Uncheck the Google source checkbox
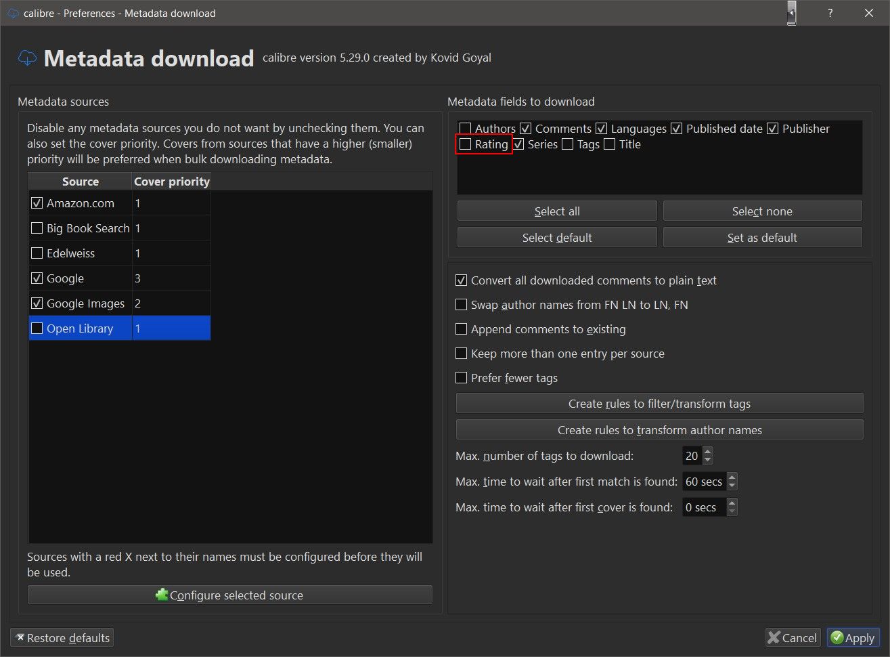Image resolution: width=890 pixels, height=657 pixels. [x=37, y=278]
